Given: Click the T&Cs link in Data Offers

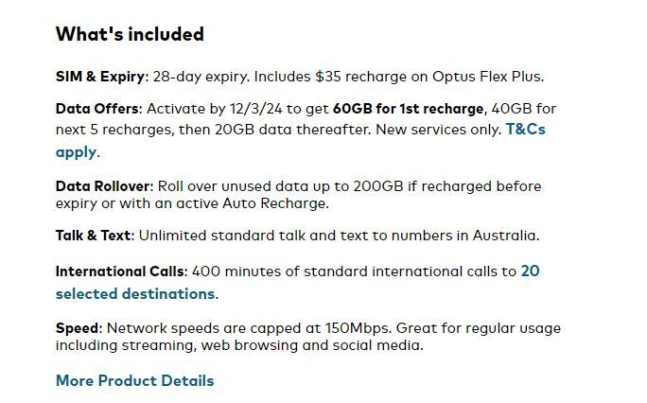Looking at the screenshot, I should pyautogui.click(x=526, y=129).
